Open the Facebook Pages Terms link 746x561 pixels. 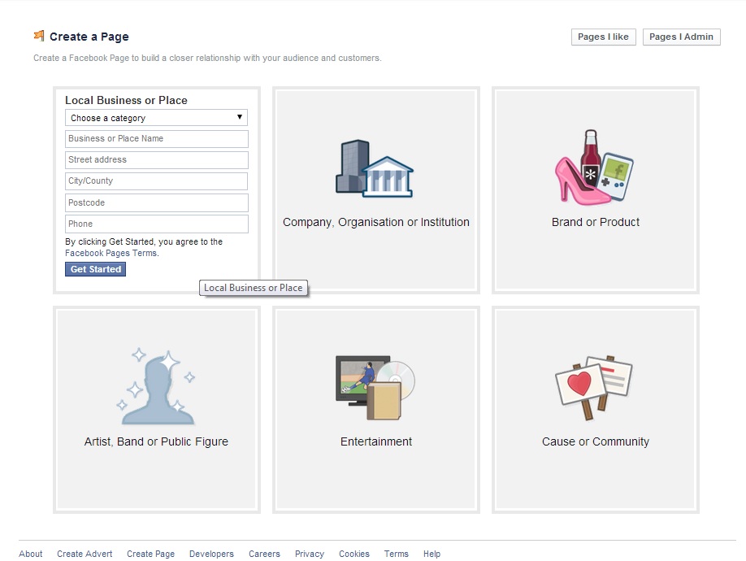coord(111,253)
